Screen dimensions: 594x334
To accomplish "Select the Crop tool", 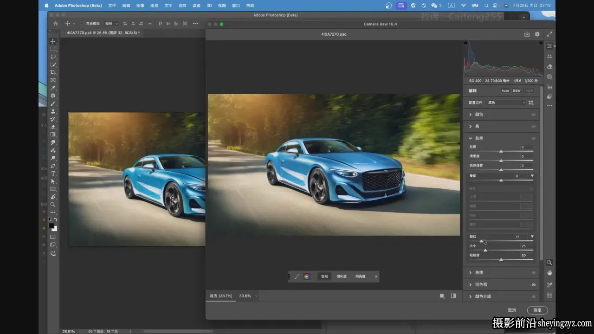I will (53, 72).
